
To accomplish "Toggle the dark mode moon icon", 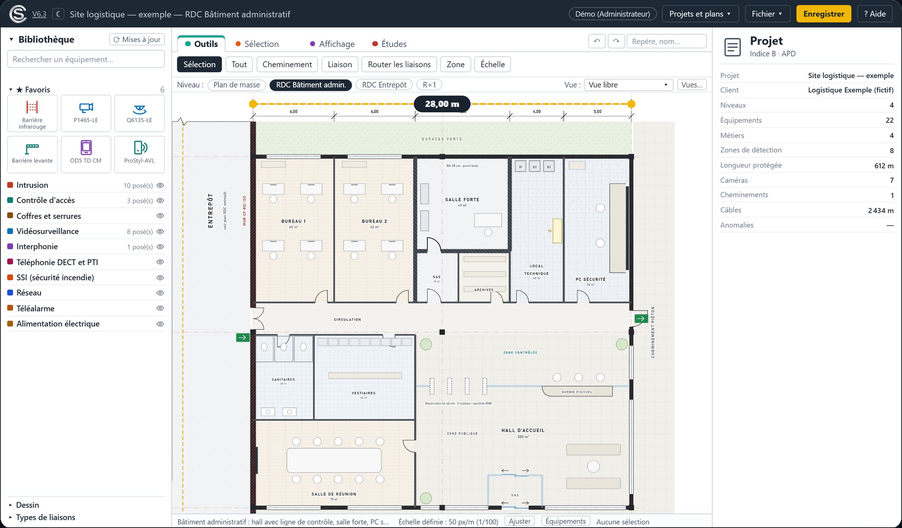I will pyautogui.click(x=58, y=14).
